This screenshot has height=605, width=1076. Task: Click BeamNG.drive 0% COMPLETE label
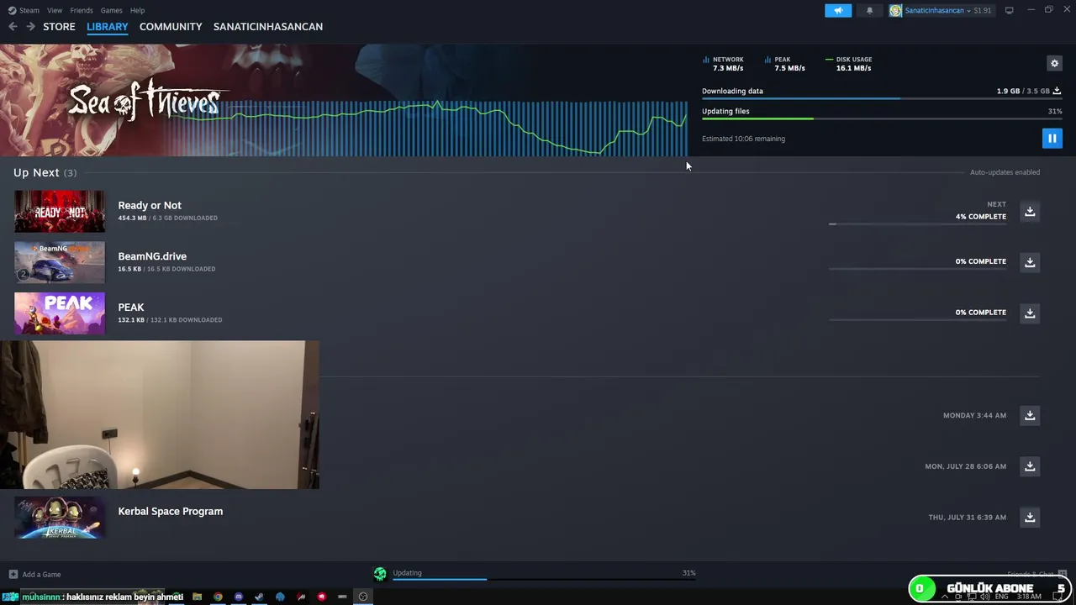[x=980, y=261]
